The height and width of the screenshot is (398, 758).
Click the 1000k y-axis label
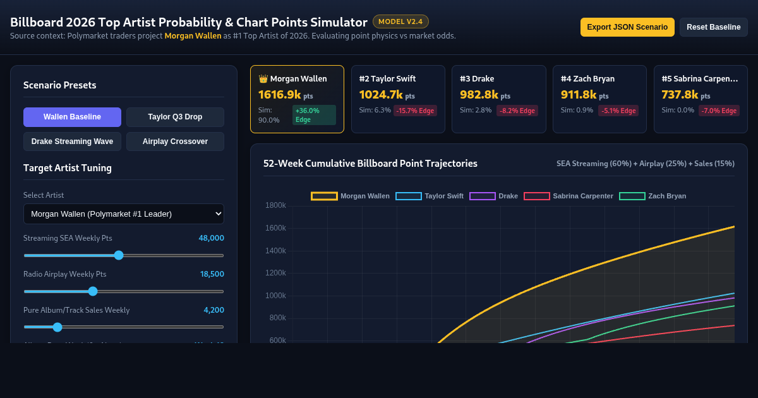(276, 296)
